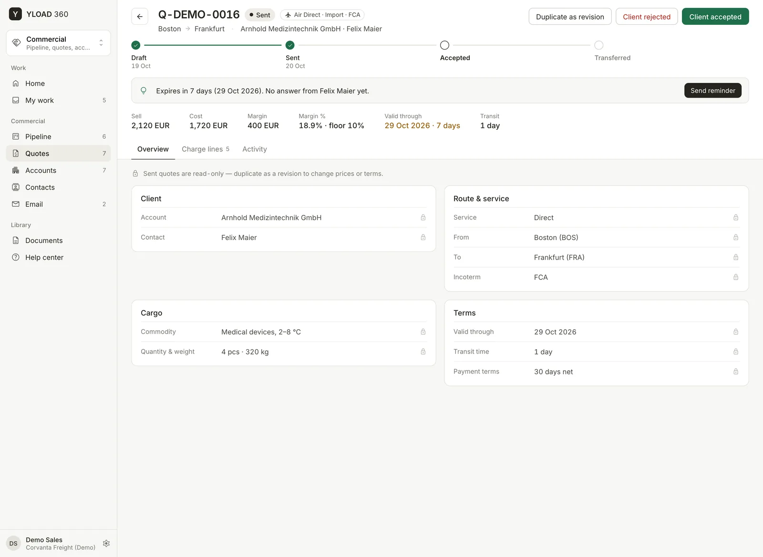Go to Quotes in the sidebar
The width and height of the screenshot is (763, 557).
pos(58,153)
